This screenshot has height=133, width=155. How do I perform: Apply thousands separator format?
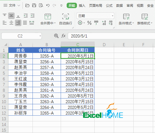coord(96,23)
